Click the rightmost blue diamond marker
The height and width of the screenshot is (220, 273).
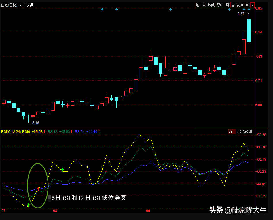click(249, 10)
